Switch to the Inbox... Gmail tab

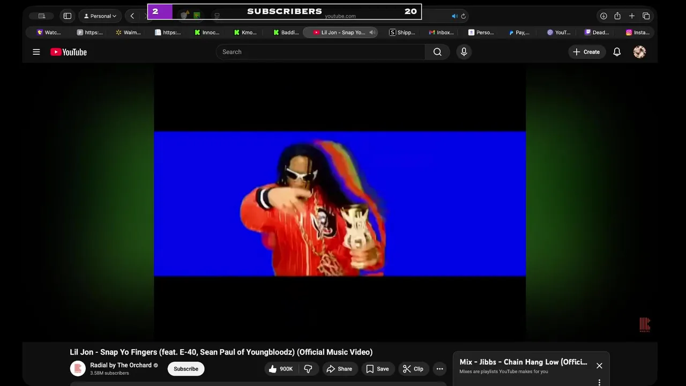tap(442, 33)
